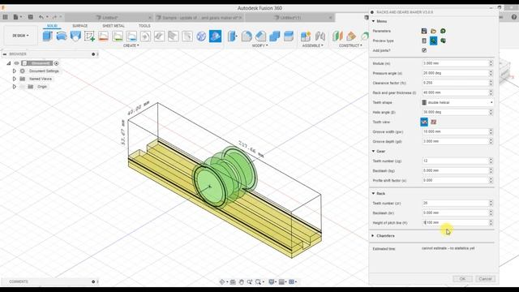Open the DESIGN workspace dropdown
The width and height of the screenshot is (519, 292).
20,36
